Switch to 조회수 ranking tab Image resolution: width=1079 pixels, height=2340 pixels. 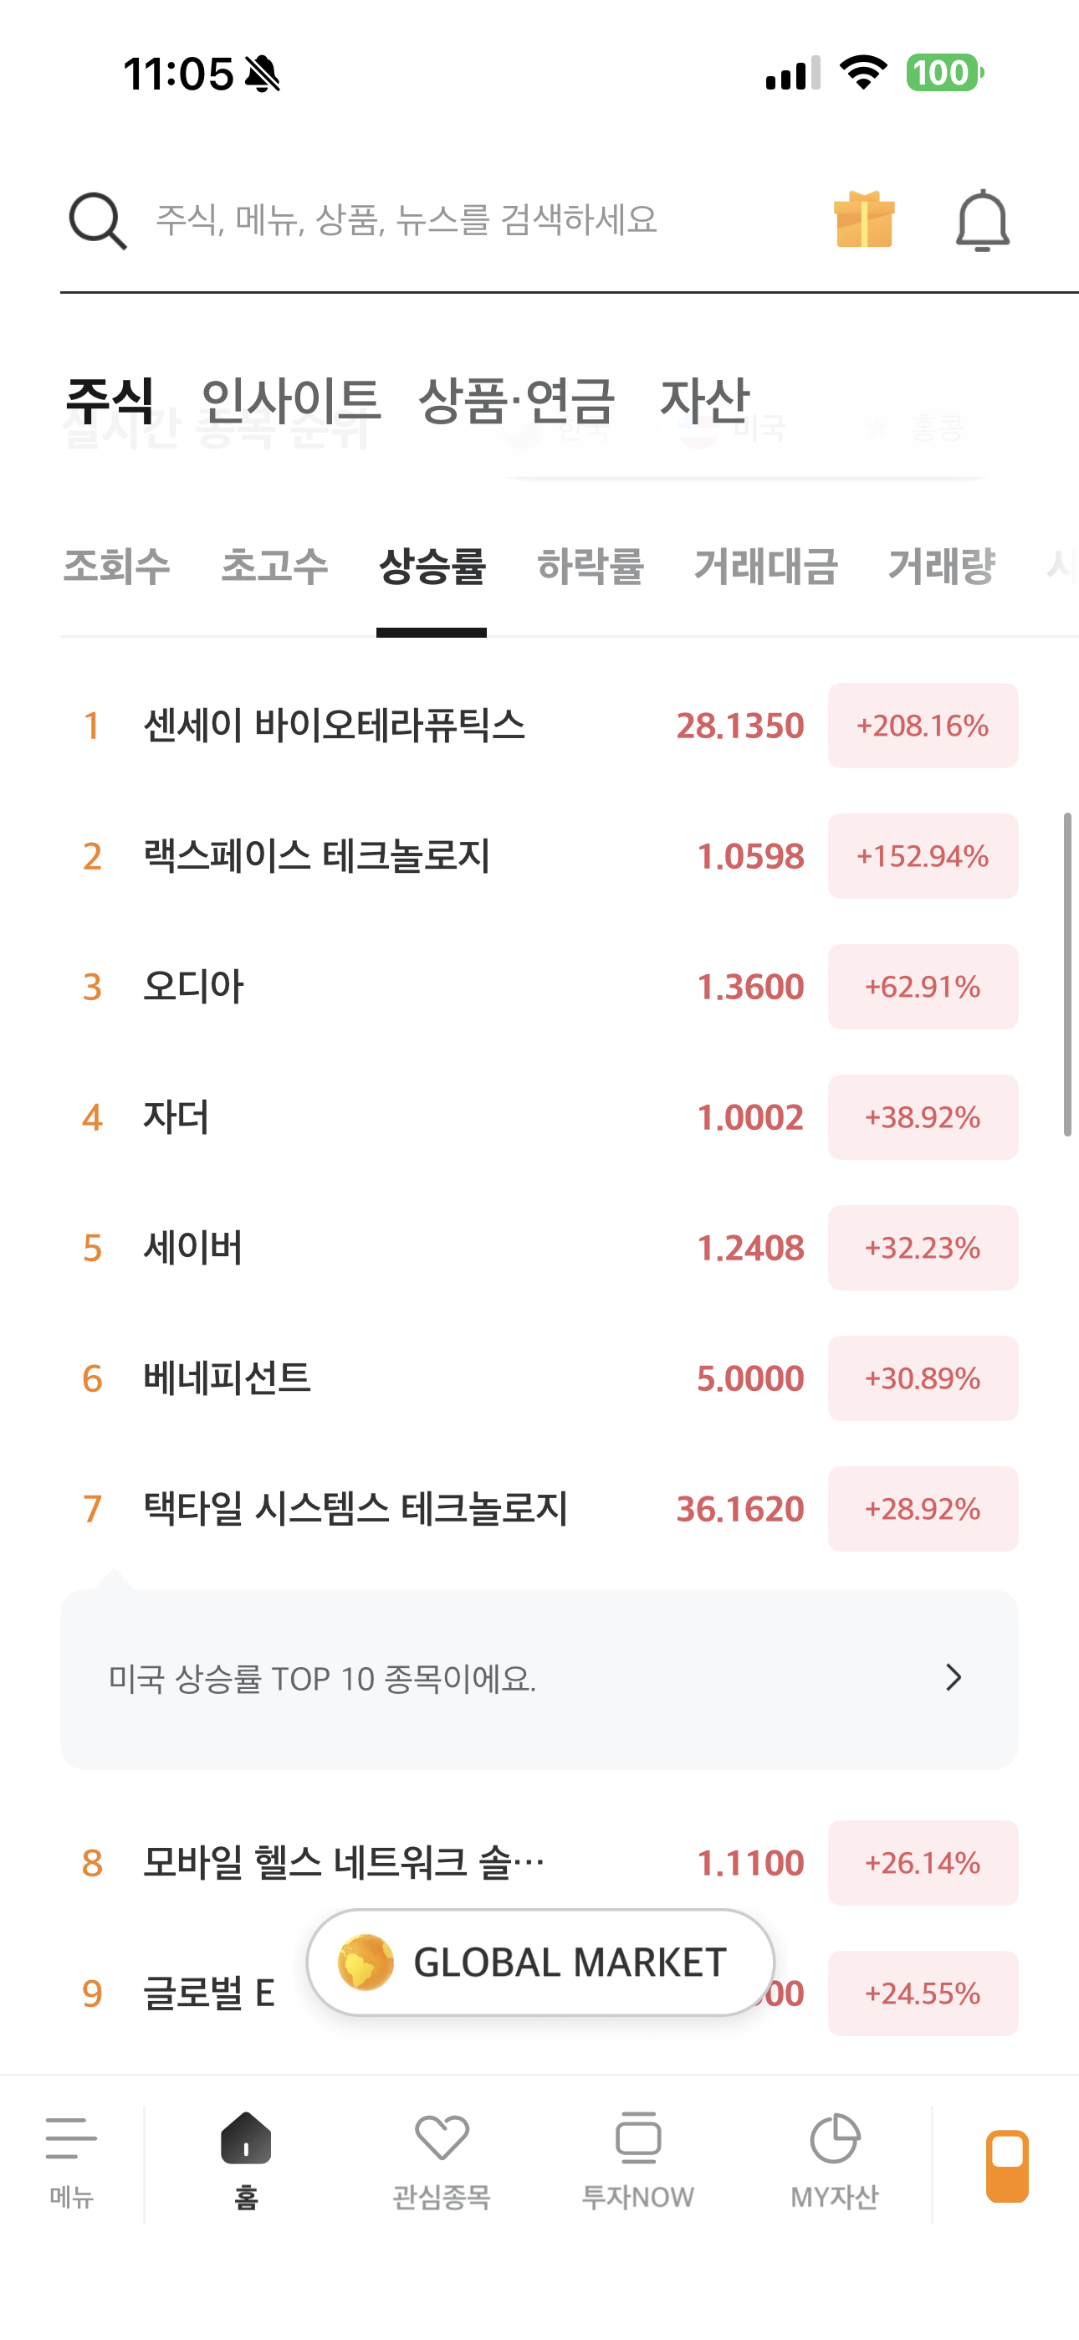click(116, 567)
